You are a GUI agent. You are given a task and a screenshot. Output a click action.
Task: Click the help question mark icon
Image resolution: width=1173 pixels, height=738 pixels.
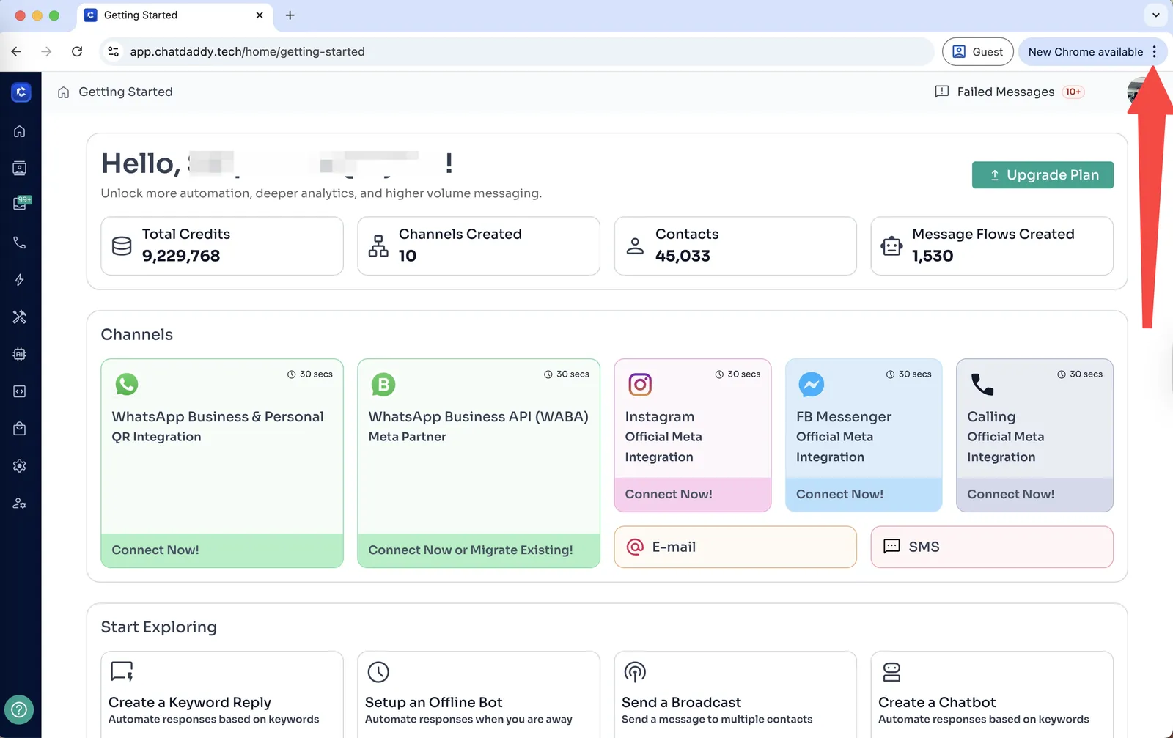19,709
